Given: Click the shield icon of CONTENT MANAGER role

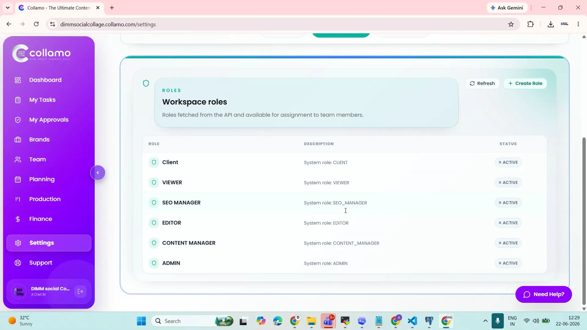Looking at the screenshot, I should tap(154, 243).
